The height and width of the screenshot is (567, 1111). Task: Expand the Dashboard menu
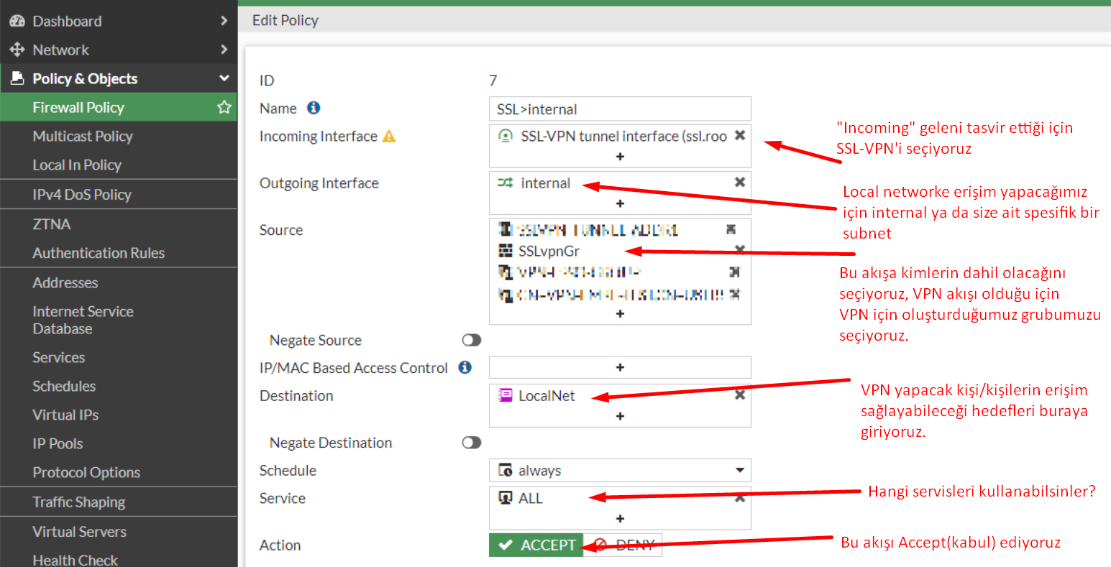pos(224,21)
